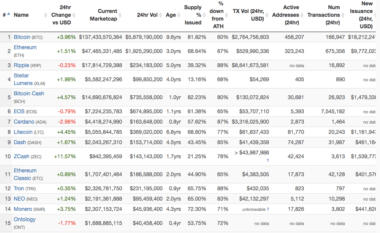
Task: Sort by Supply % Issued header
Action: click(193, 15)
